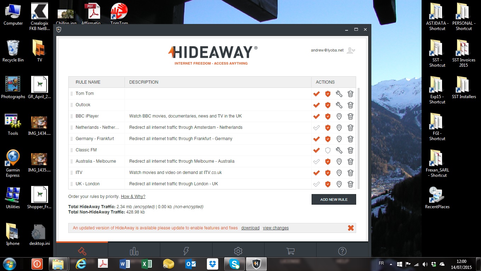Click the drag handle beside ITV rule

(71, 173)
